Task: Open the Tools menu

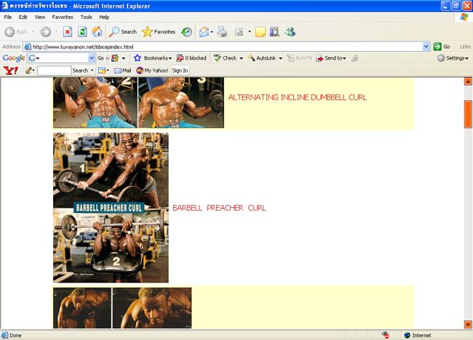Action: (x=86, y=17)
